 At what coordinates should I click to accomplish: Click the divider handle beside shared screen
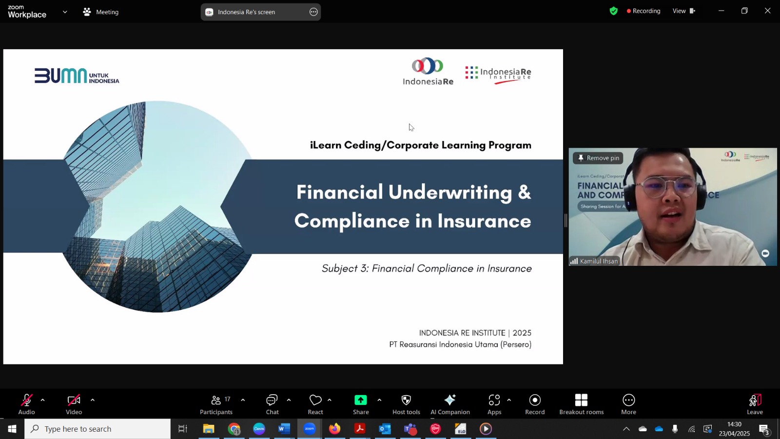click(565, 220)
